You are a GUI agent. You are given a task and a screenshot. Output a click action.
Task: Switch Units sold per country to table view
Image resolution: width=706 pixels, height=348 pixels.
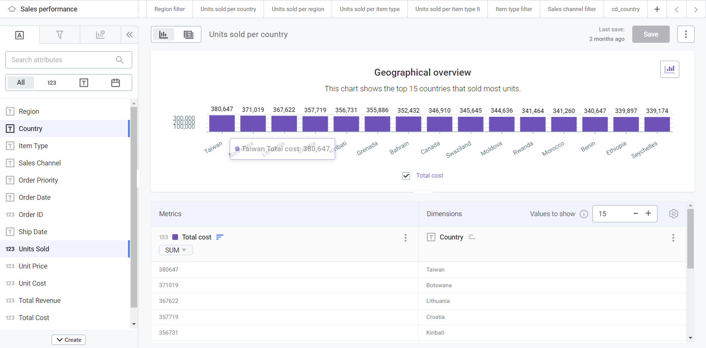tap(188, 34)
